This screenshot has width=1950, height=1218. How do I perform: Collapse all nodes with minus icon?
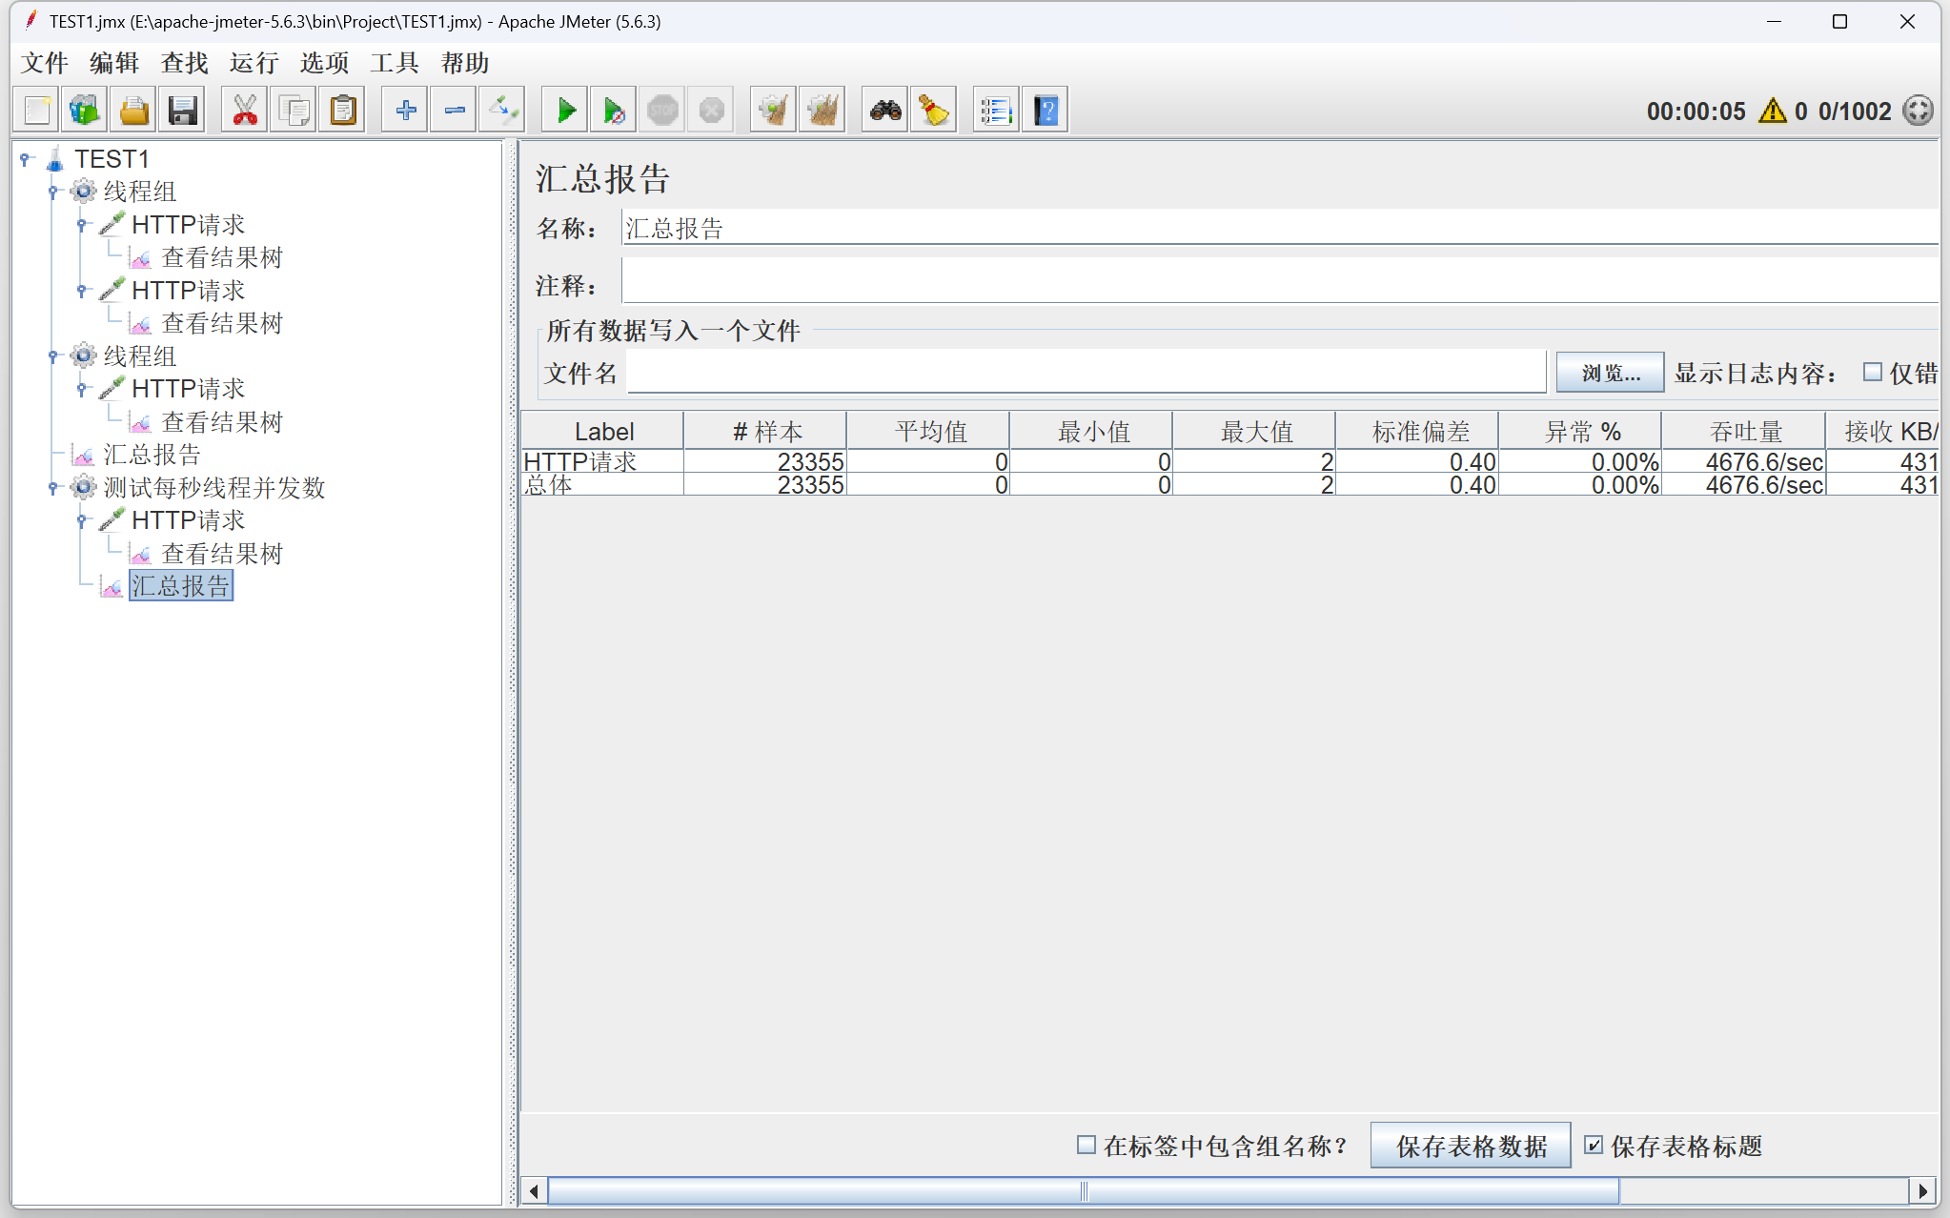[455, 111]
